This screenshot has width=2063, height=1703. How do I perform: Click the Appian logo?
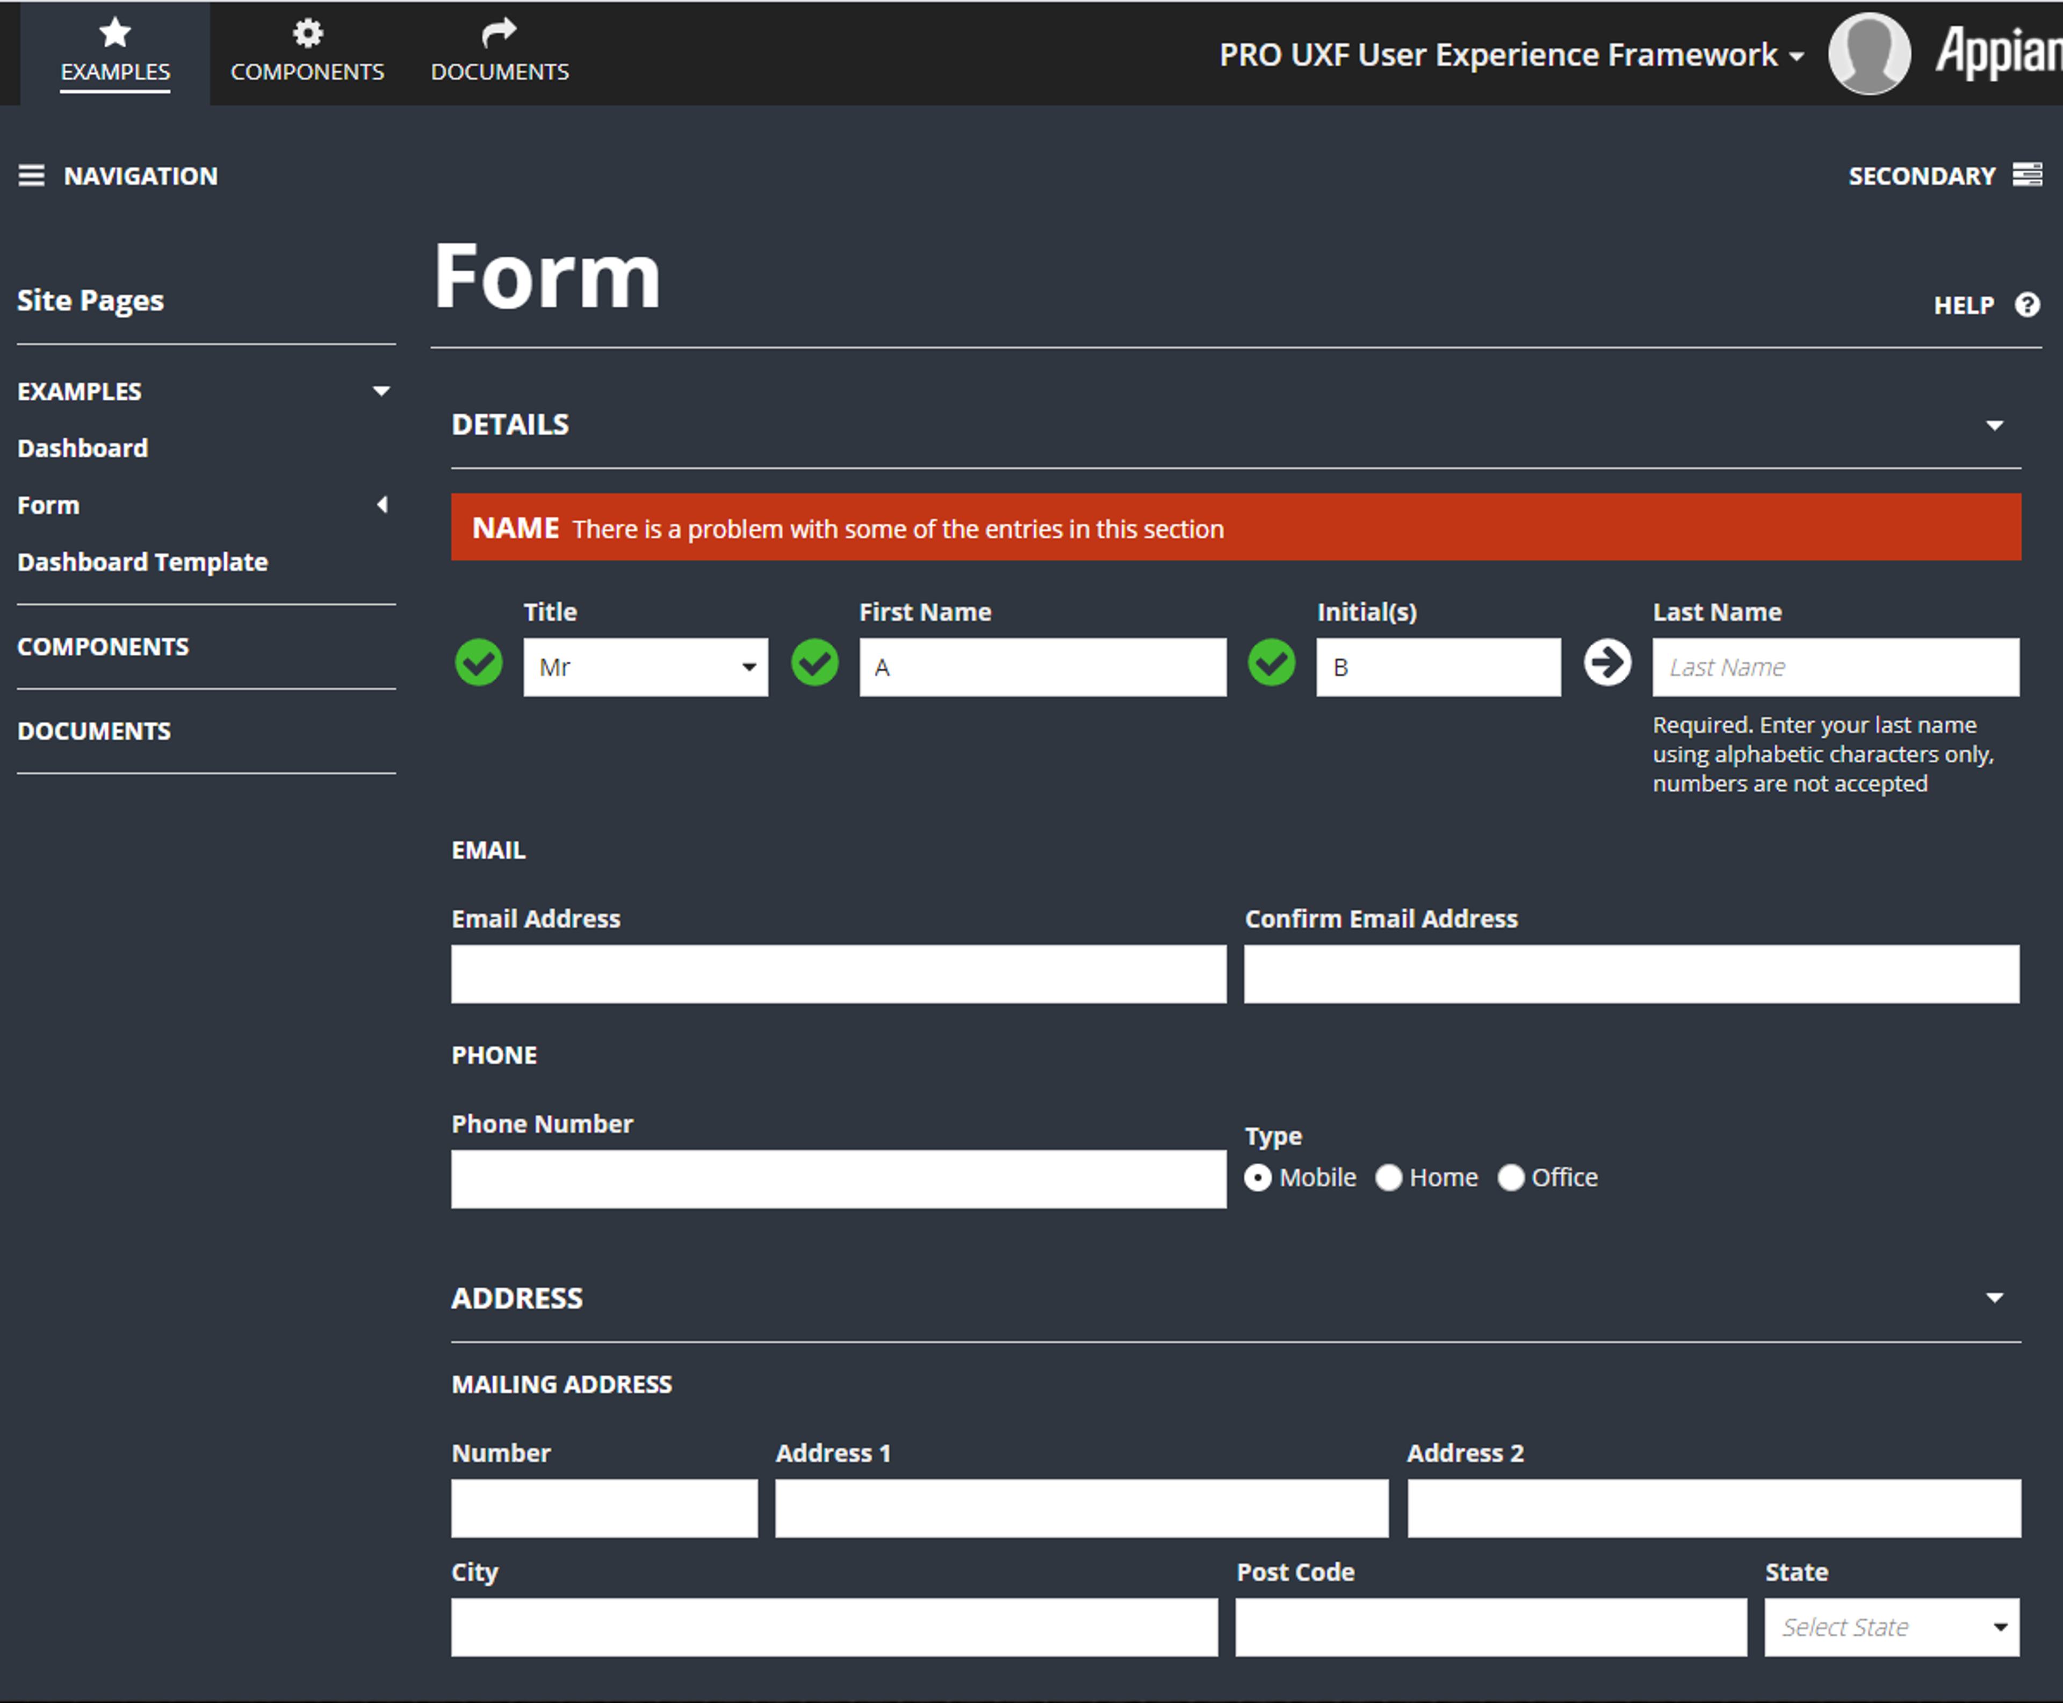coord(1998,52)
